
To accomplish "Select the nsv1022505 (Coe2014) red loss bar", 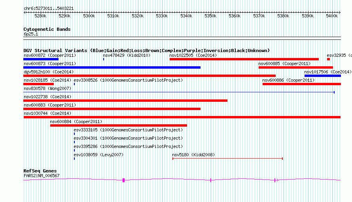I will [244, 59].
